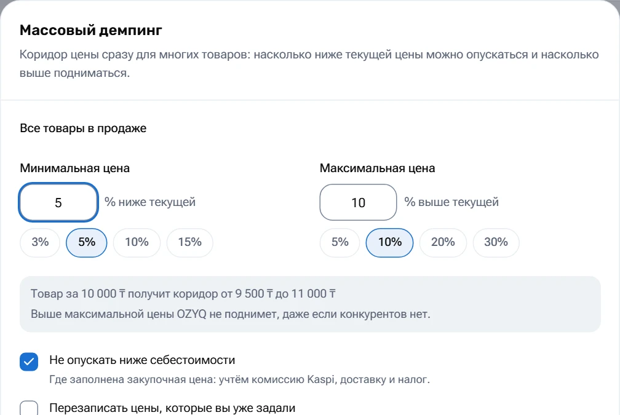
Task: Click the '% выше текущей' label
Action: pos(451,202)
